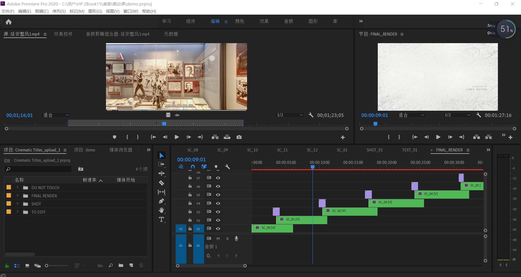
Task: Toggle visibility of track V3
Action: pyautogui.click(x=218, y=212)
